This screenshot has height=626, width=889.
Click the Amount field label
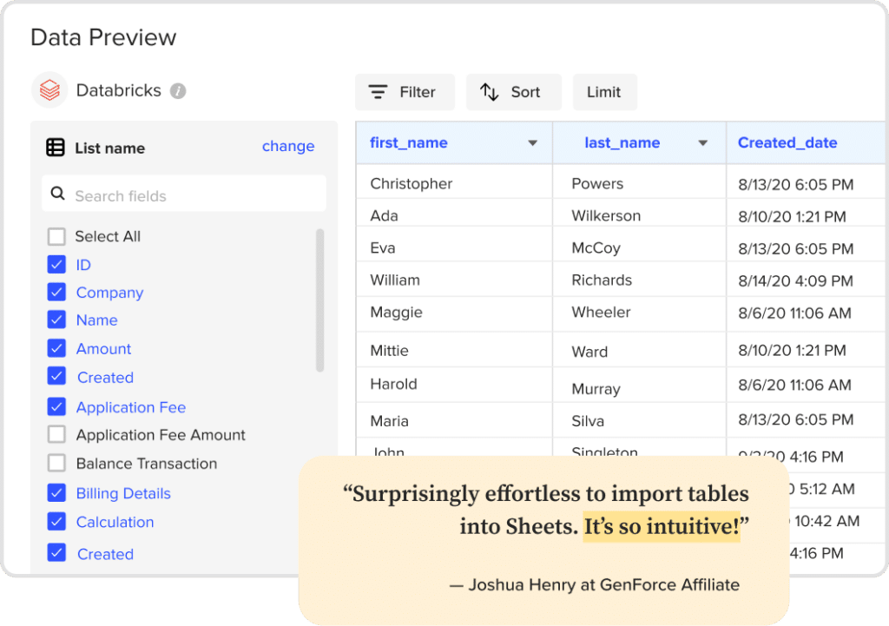point(103,349)
